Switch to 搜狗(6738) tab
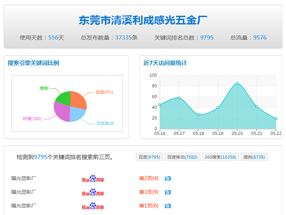The height and width of the screenshot is (215, 286). pos(254,157)
